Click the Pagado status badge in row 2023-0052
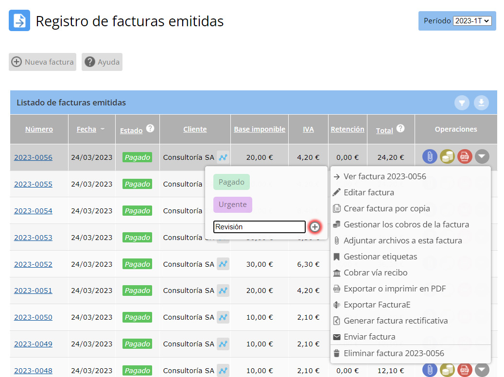This screenshot has width=504, height=377. (137, 264)
